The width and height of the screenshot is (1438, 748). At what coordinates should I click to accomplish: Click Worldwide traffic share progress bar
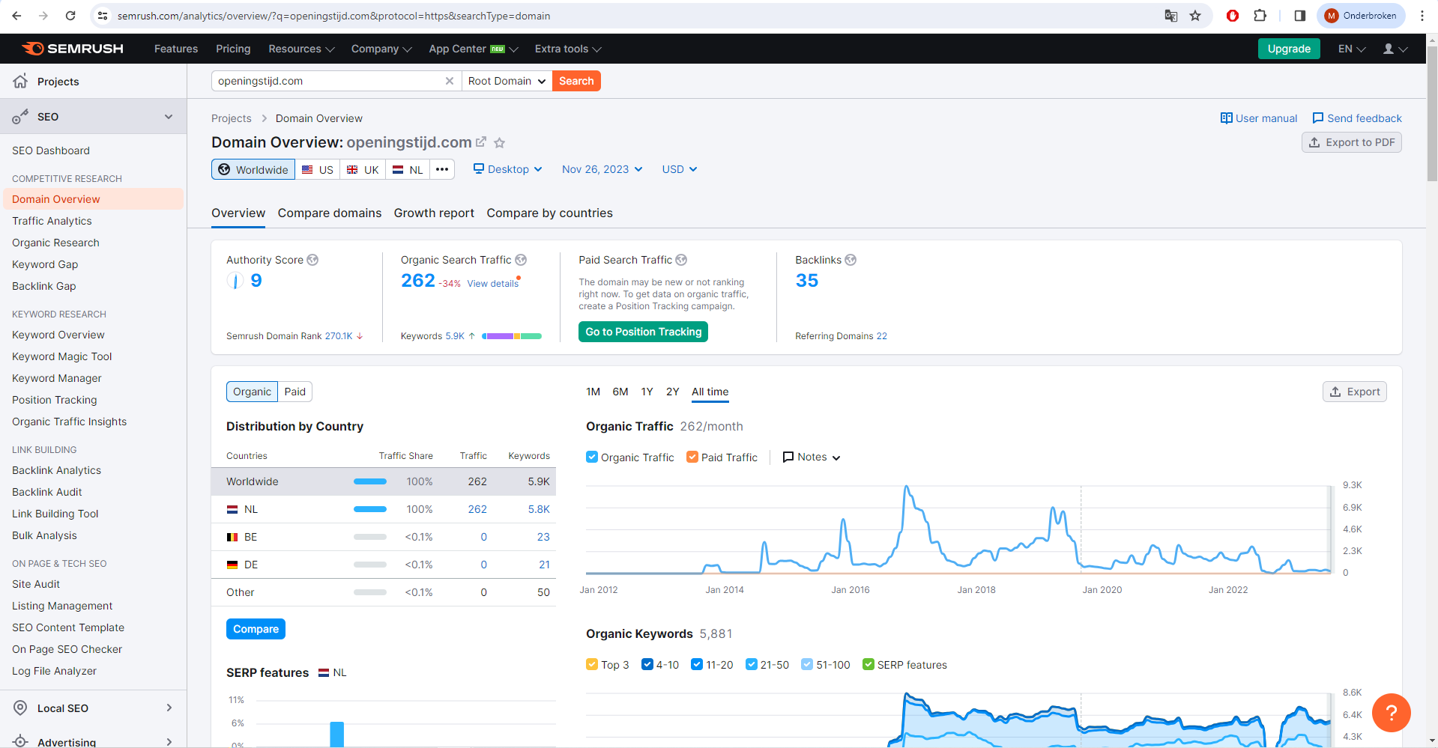pyautogui.click(x=370, y=481)
